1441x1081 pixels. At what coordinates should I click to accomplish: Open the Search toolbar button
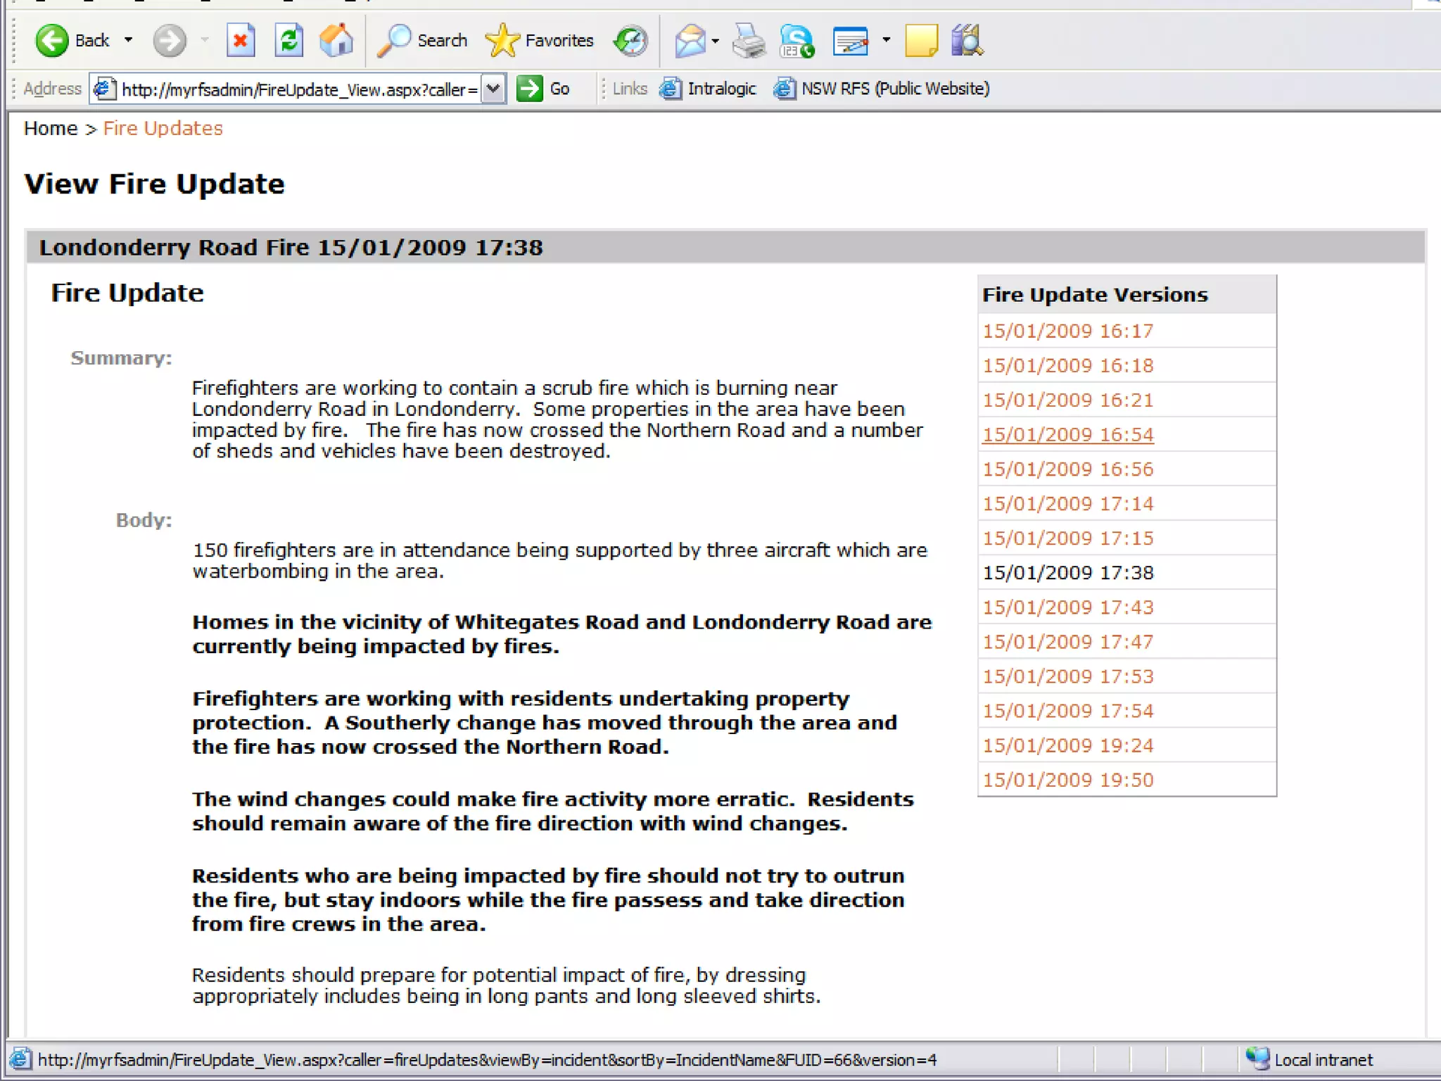point(423,40)
